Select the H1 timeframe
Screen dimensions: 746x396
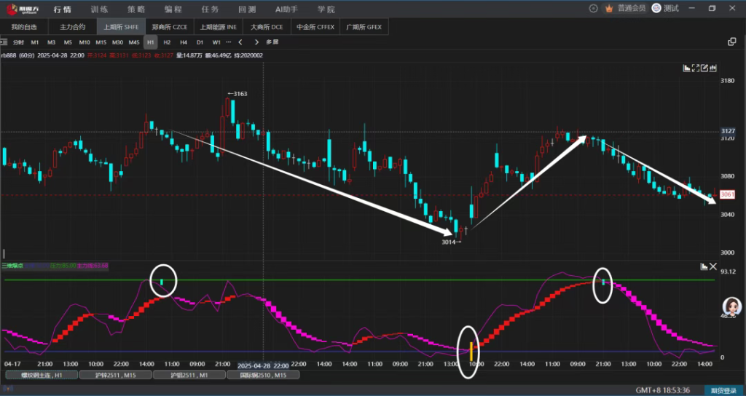click(150, 42)
